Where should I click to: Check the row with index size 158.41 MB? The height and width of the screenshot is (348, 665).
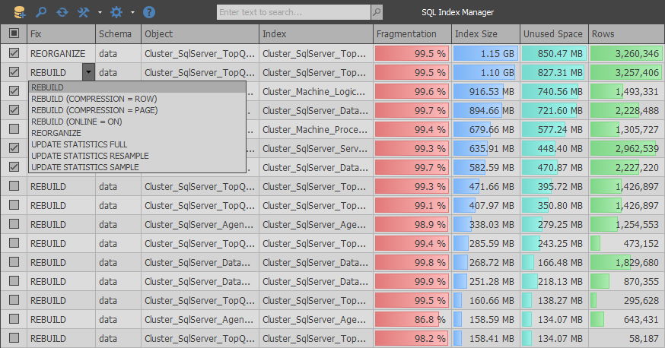[14, 337]
